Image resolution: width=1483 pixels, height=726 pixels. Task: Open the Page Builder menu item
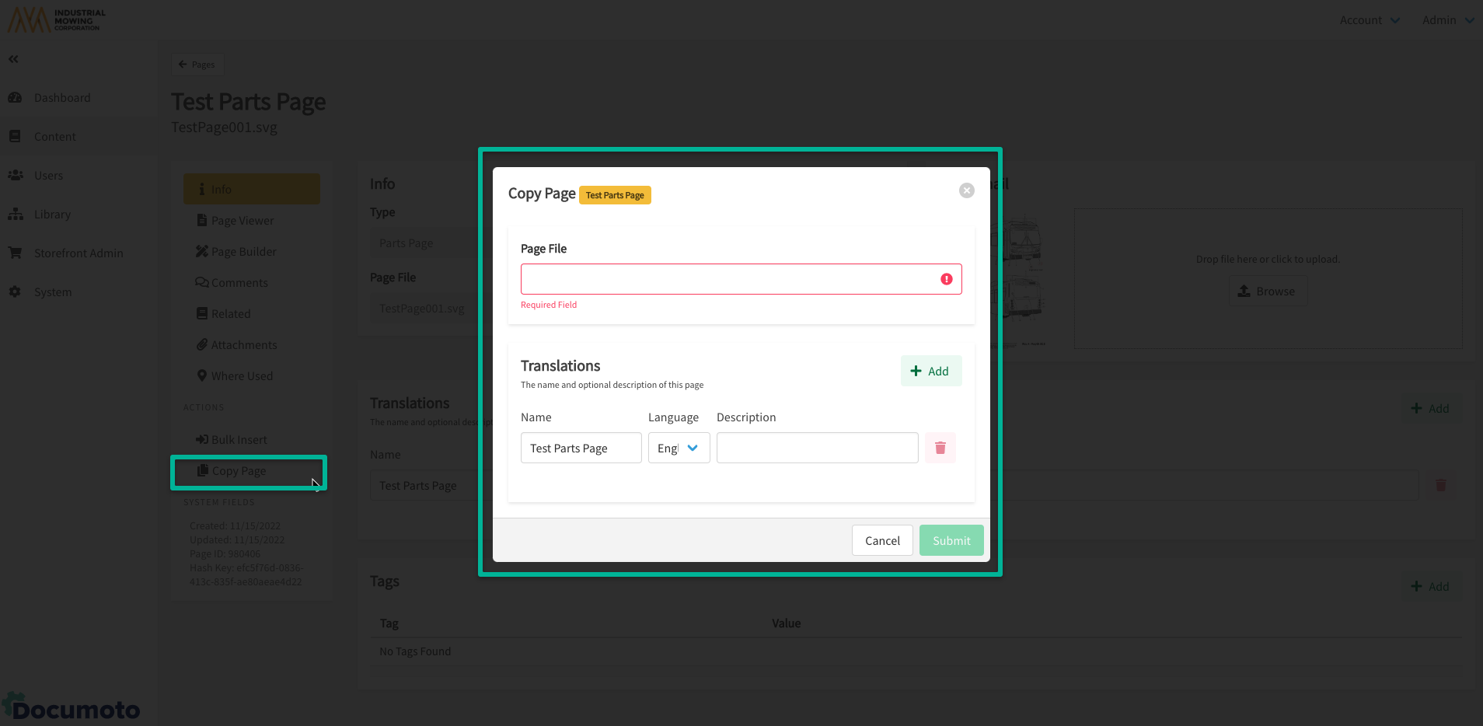[243, 252]
